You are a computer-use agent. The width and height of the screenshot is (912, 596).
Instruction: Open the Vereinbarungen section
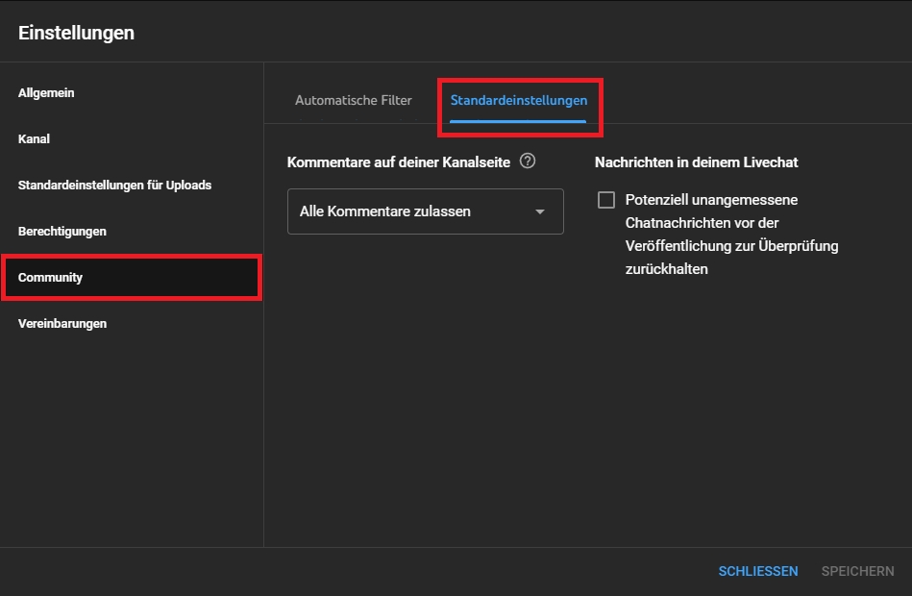(62, 324)
